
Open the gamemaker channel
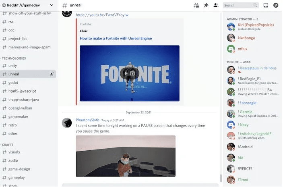pyautogui.click(x=28, y=116)
